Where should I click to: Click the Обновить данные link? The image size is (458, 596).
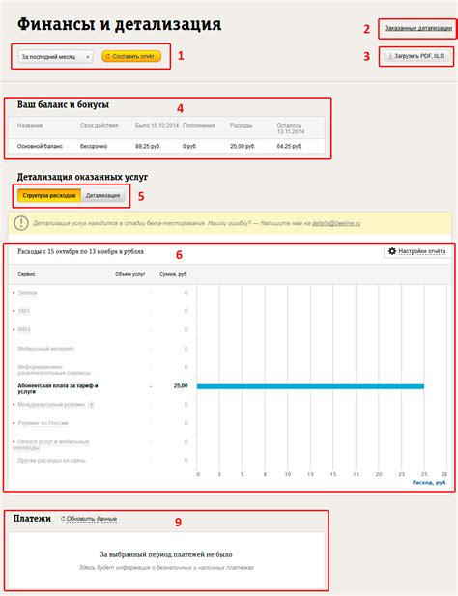(x=92, y=519)
